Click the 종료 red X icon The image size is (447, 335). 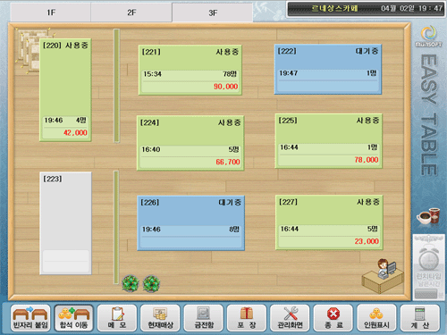(x=333, y=318)
